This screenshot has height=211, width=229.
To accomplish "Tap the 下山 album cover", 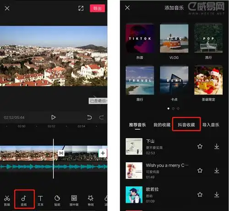I will click(x=134, y=147).
